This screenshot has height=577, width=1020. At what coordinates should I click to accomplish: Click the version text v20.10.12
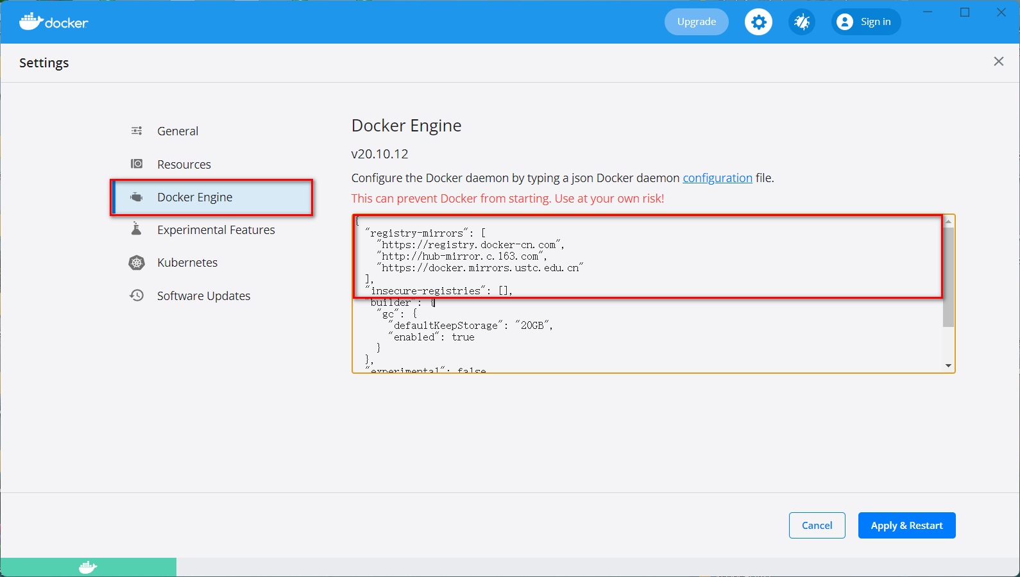[380, 154]
